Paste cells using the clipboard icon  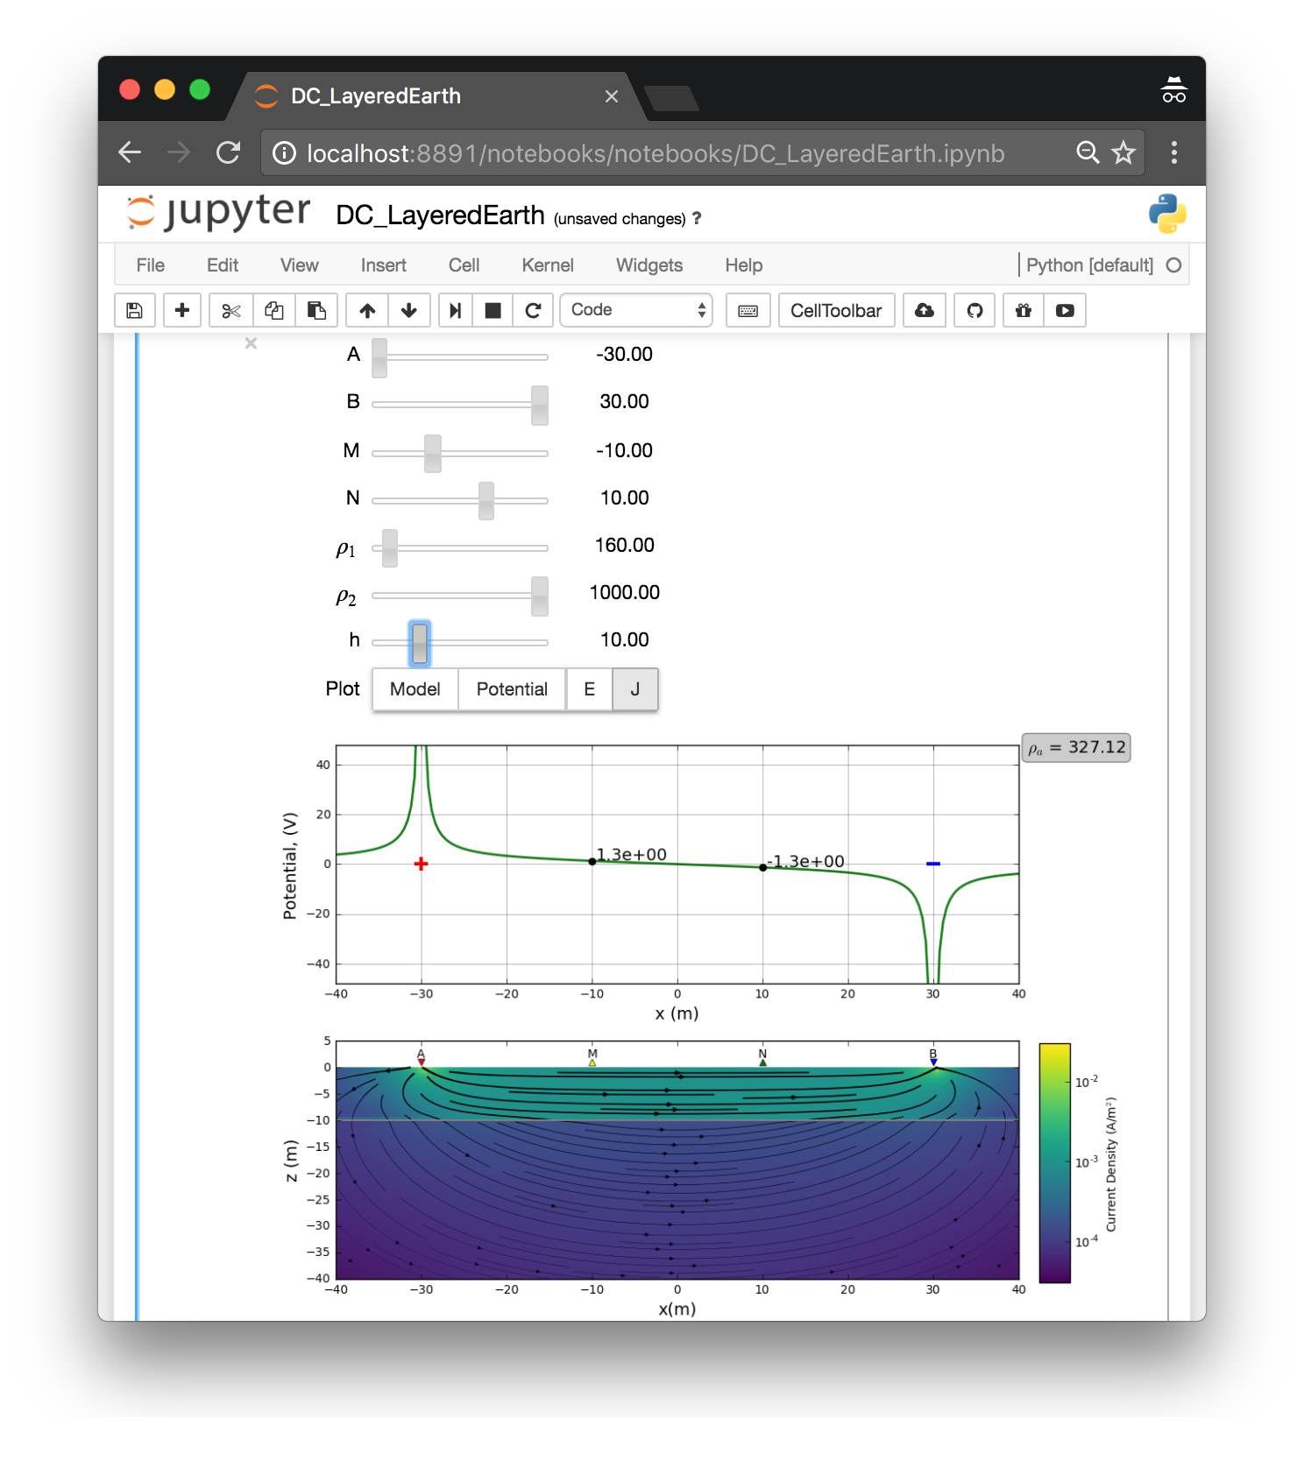tap(316, 310)
